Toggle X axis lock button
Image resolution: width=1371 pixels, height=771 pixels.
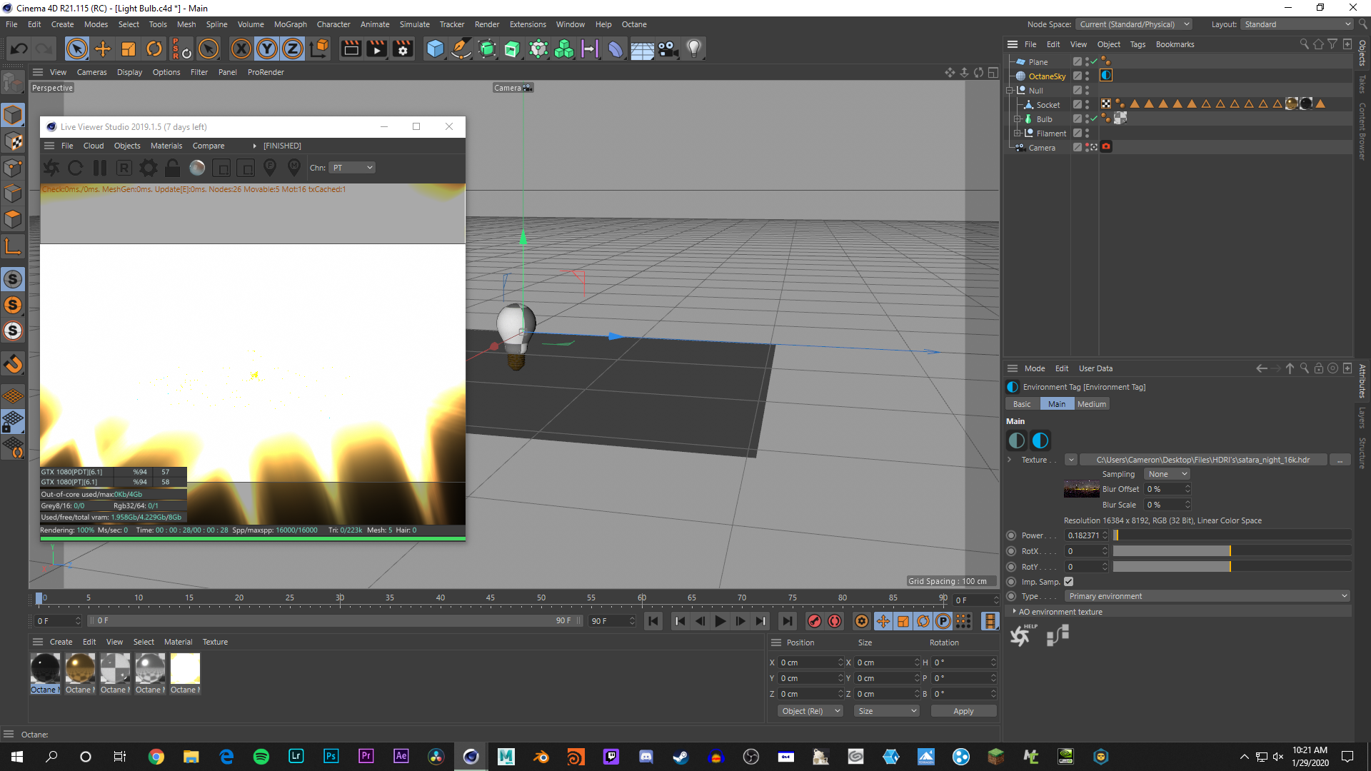tap(241, 49)
